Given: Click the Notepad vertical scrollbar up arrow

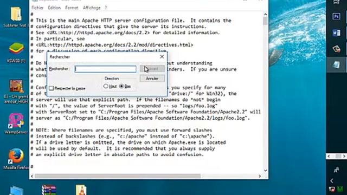Looking at the screenshot, I should click(265, 15).
